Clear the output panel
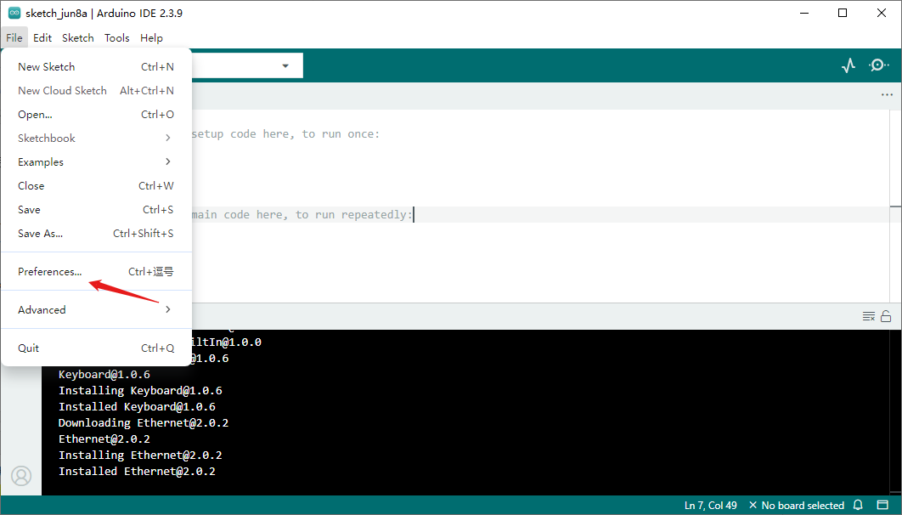Screen dimensions: 902x515 click(x=869, y=316)
